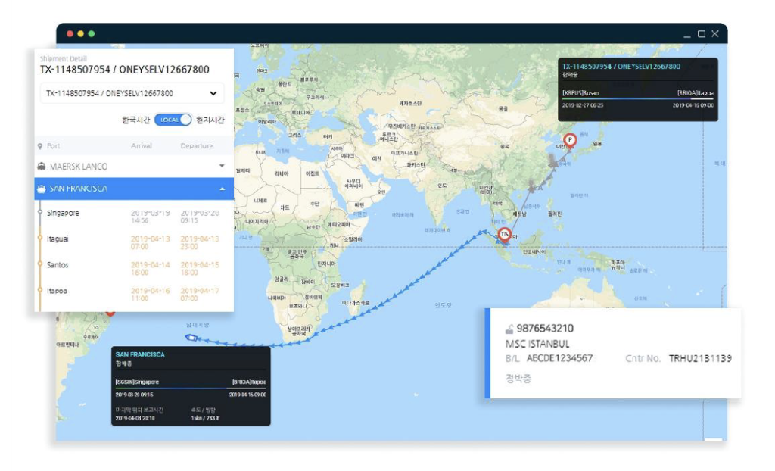The height and width of the screenshot is (471, 775).
Task: Select the Itapoa port row
Action: (x=134, y=294)
